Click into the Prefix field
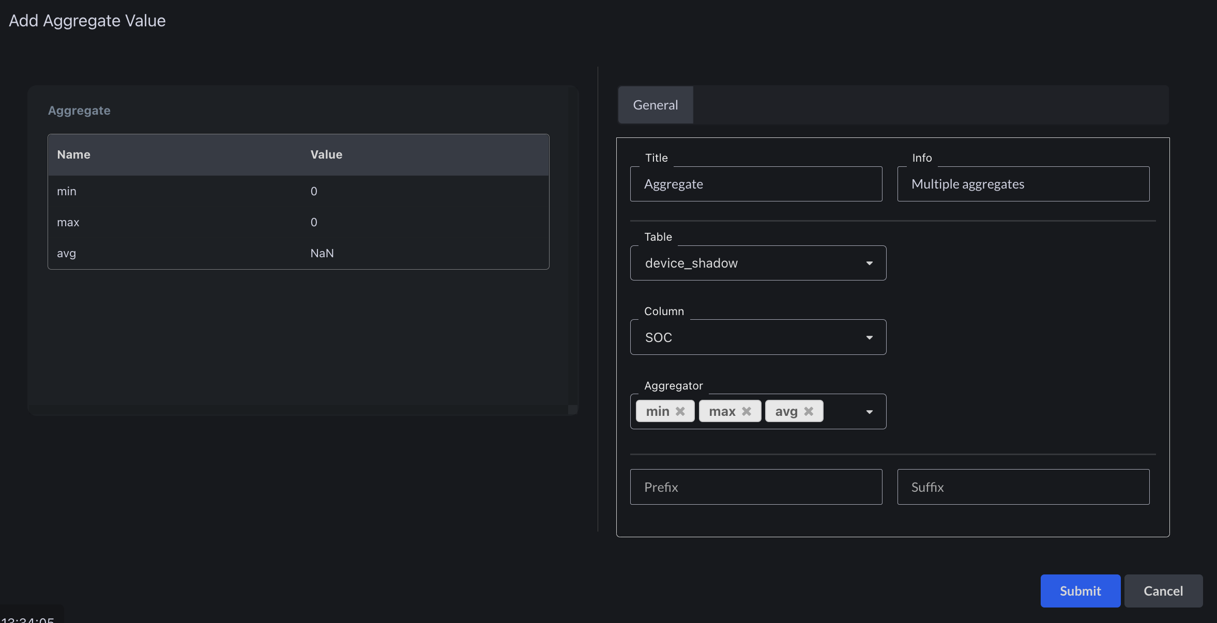The height and width of the screenshot is (623, 1217). pyautogui.click(x=755, y=487)
